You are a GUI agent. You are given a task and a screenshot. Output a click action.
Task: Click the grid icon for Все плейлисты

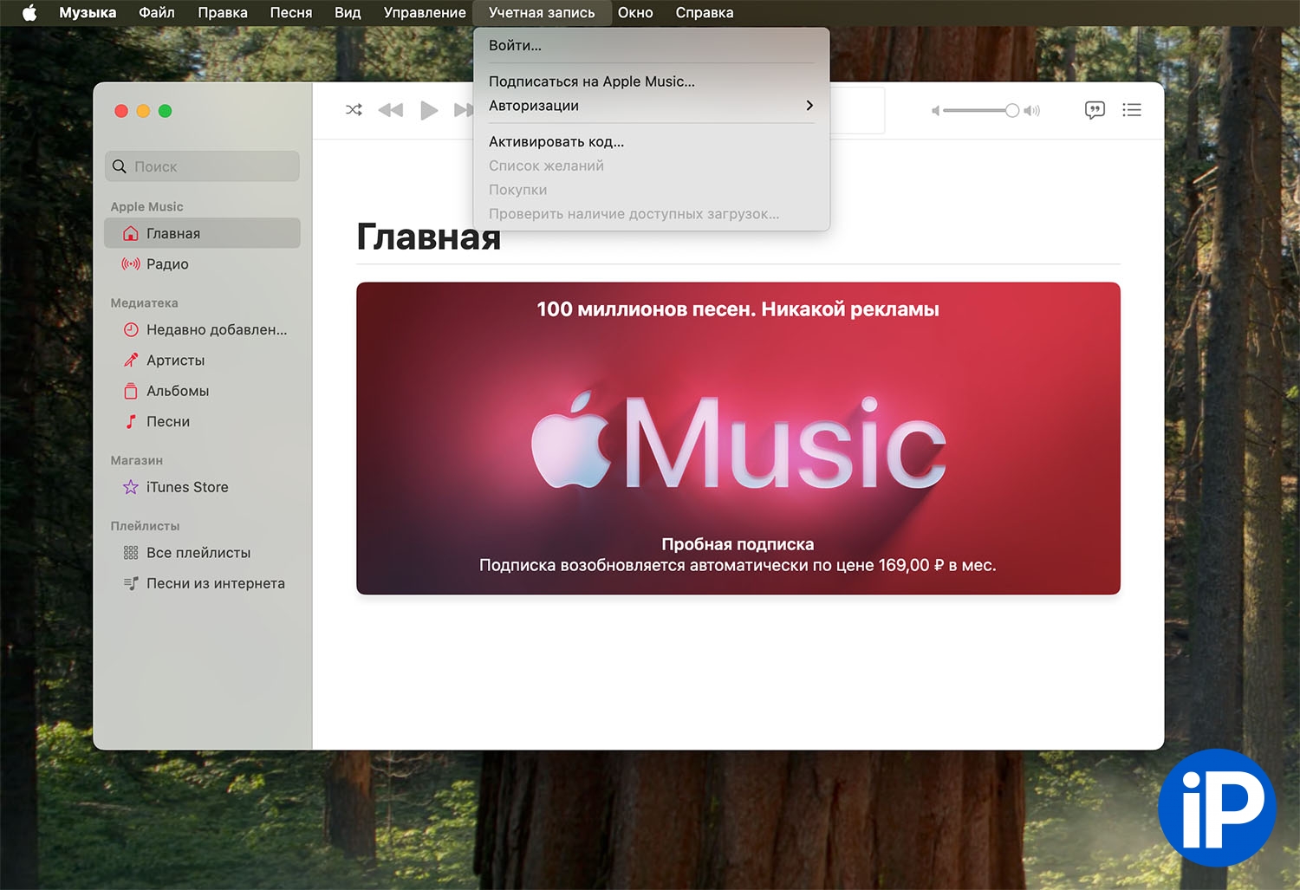pyautogui.click(x=131, y=553)
